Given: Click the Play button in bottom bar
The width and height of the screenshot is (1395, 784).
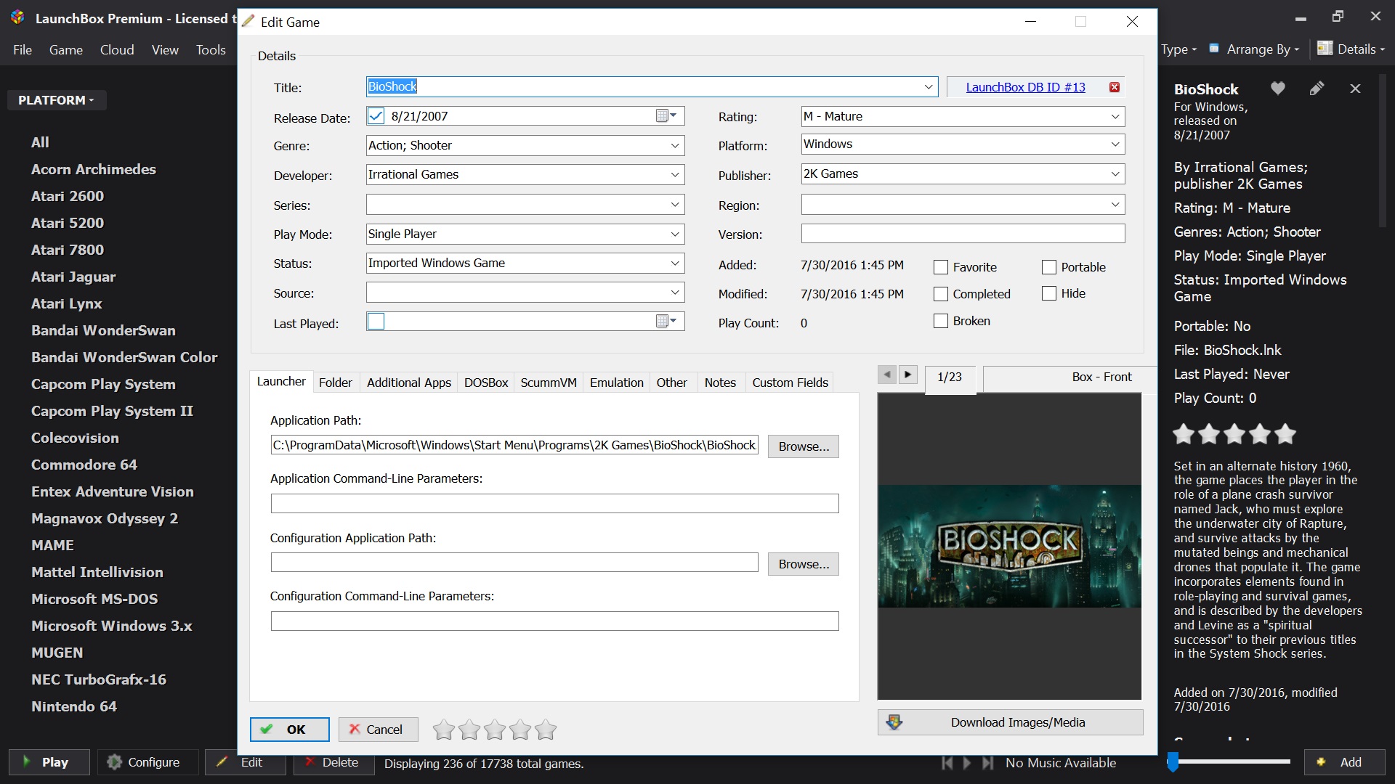Looking at the screenshot, I should [x=49, y=762].
